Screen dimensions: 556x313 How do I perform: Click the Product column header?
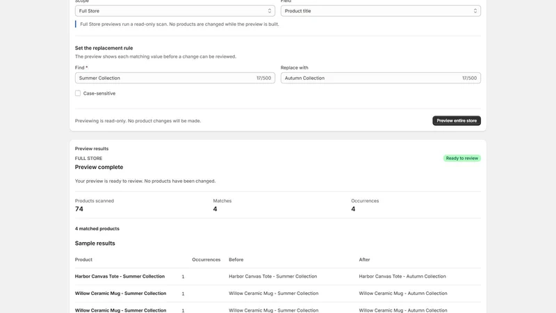(x=83, y=259)
